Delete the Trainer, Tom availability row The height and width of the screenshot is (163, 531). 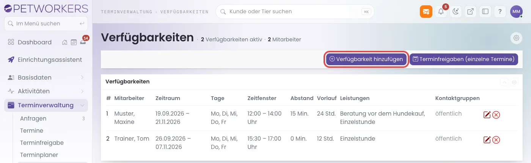[x=496, y=140]
